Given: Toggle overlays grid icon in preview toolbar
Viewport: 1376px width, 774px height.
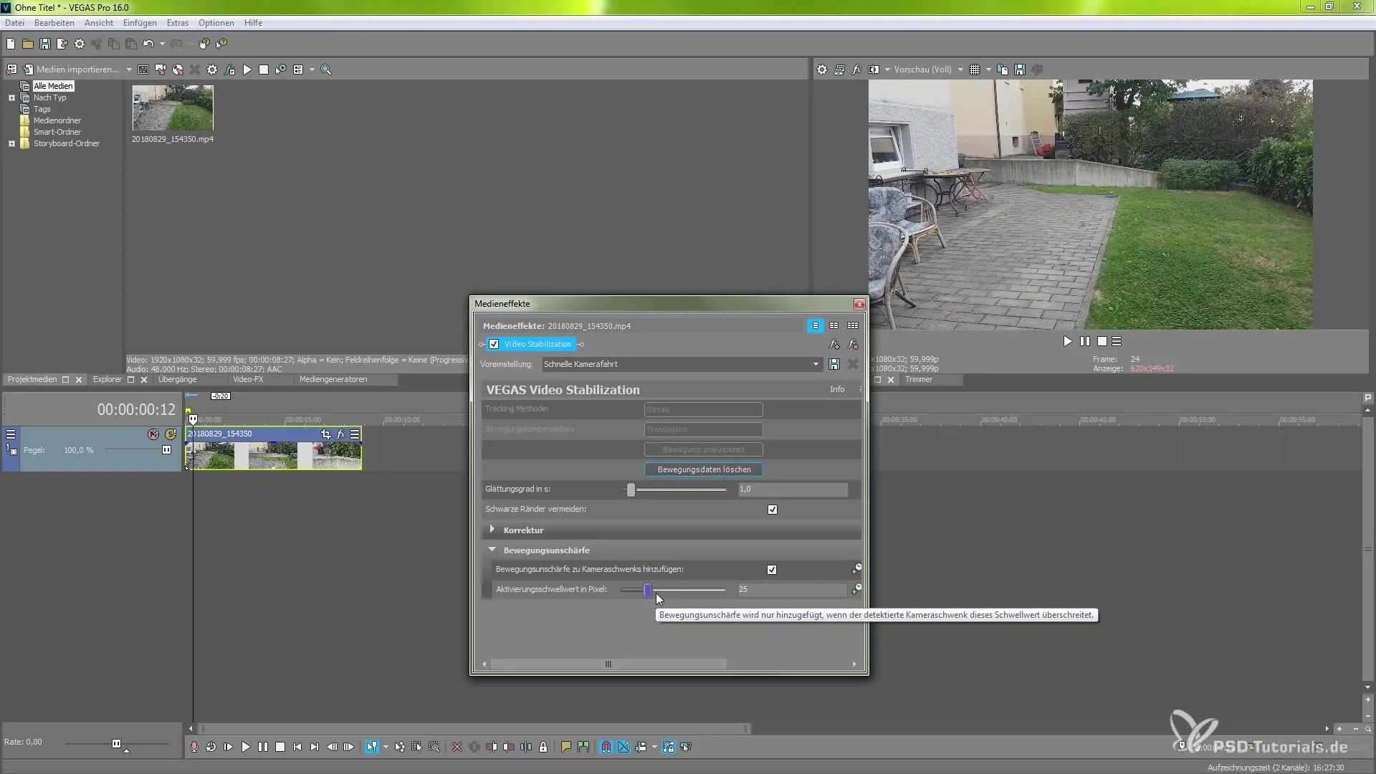Looking at the screenshot, I should click(975, 70).
